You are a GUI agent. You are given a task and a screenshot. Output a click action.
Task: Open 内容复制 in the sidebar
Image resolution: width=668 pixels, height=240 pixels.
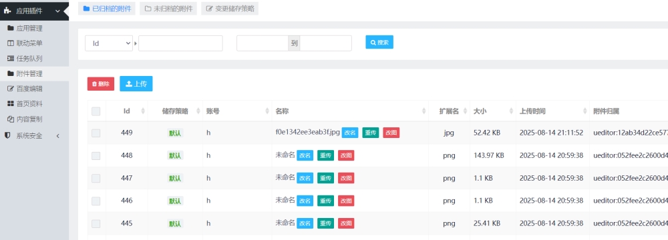29,119
